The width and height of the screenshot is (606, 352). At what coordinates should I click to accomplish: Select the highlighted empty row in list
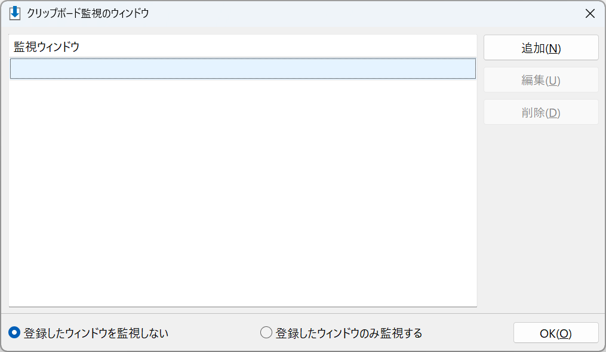click(x=243, y=69)
